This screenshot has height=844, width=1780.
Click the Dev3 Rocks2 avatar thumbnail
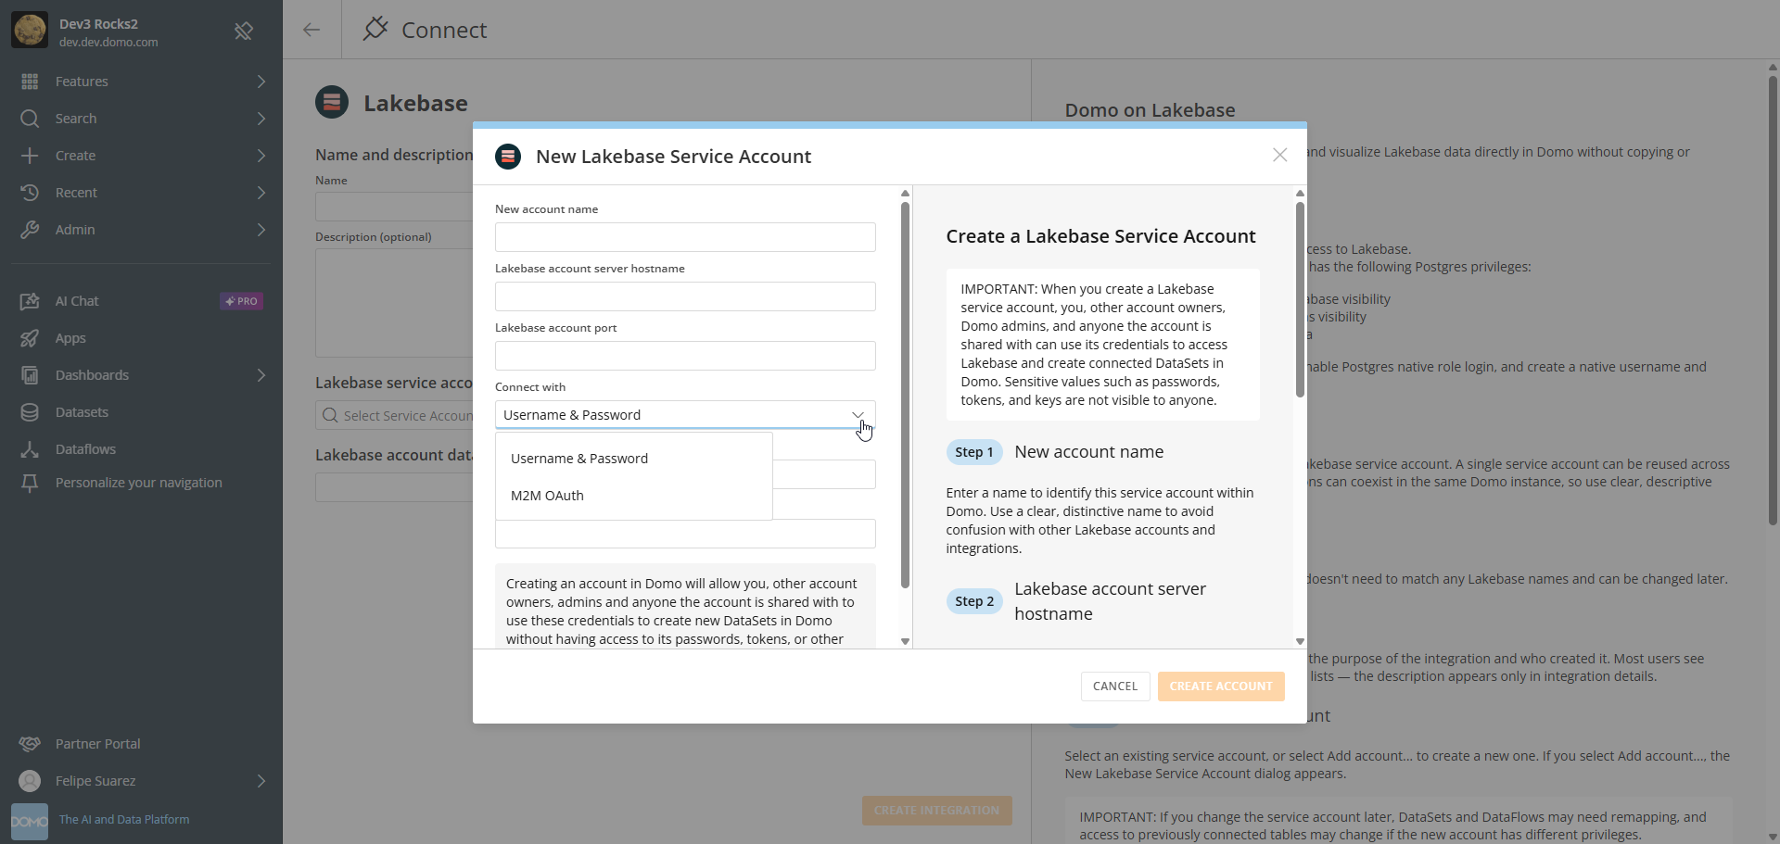[x=30, y=30]
